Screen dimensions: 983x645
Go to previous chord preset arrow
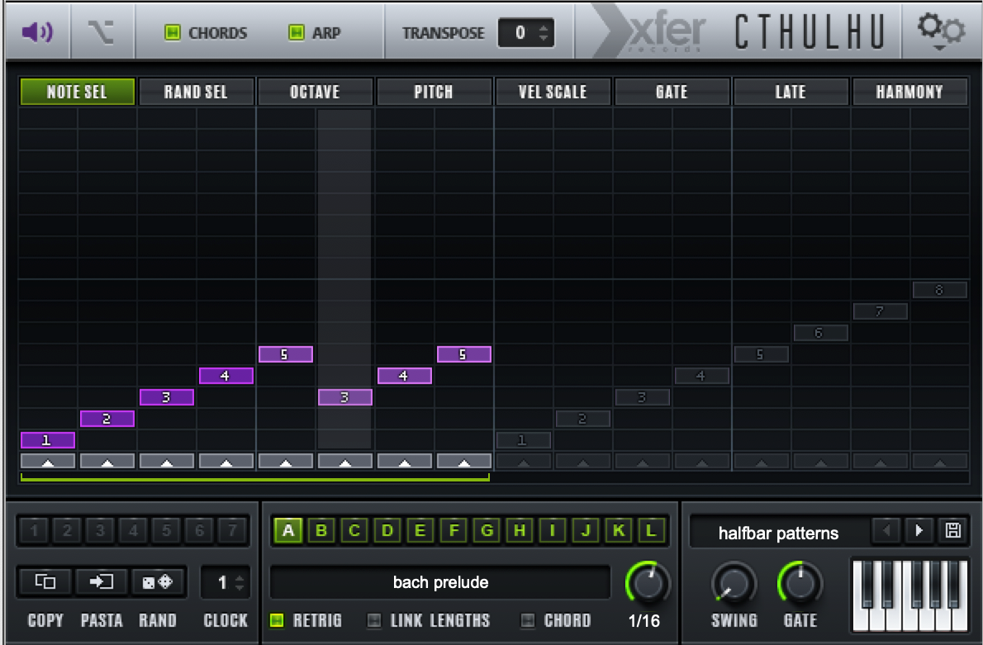(886, 531)
